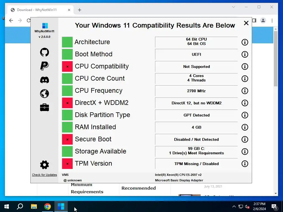Click Check for Updates link

pyautogui.click(x=44, y=175)
